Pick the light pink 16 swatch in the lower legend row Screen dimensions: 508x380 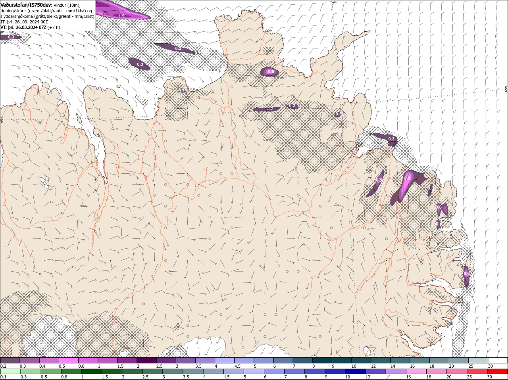click(x=416, y=371)
